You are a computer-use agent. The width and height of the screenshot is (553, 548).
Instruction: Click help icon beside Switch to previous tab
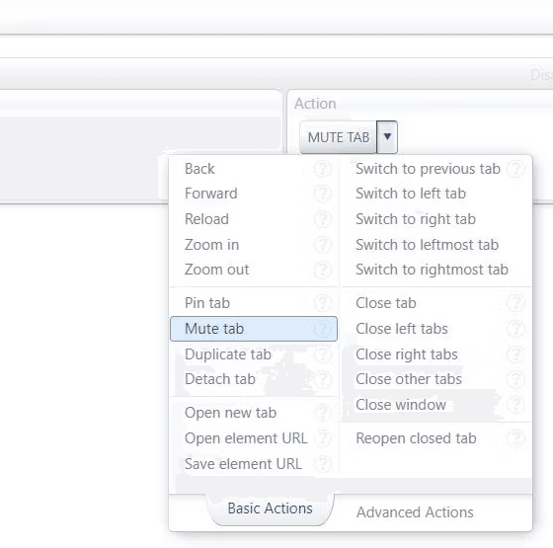pos(515,169)
